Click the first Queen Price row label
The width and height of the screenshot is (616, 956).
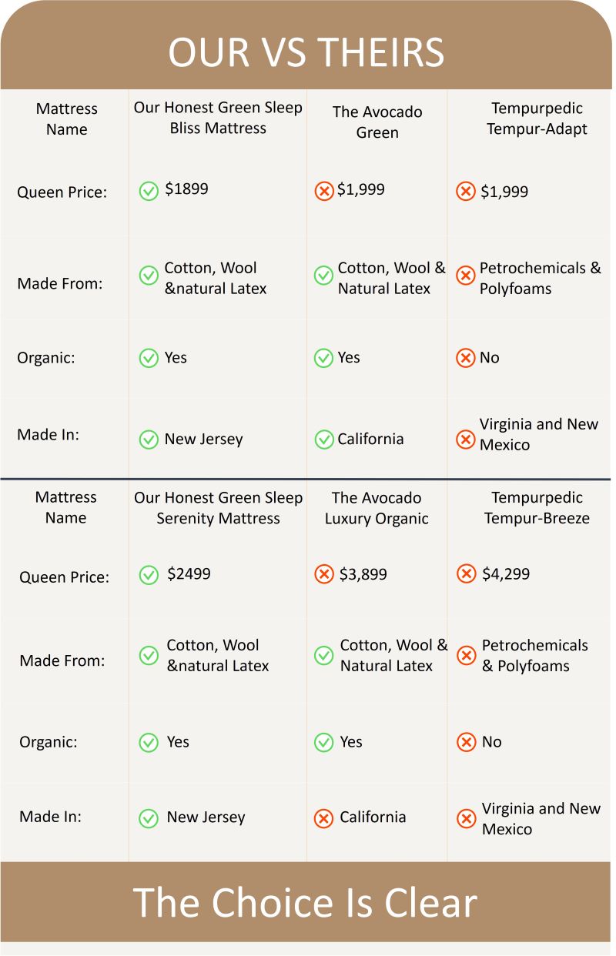62,192
